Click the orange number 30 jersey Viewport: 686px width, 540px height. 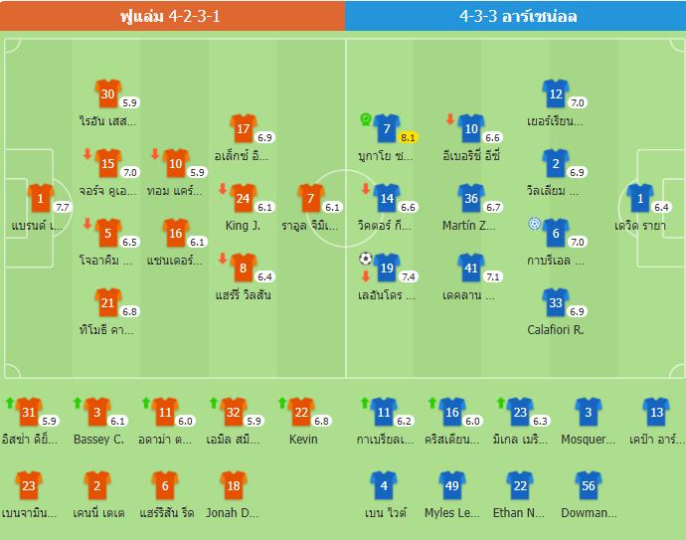click(x=107, y=93)
